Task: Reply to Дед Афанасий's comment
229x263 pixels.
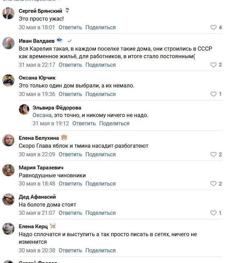Action: [70, 213]
